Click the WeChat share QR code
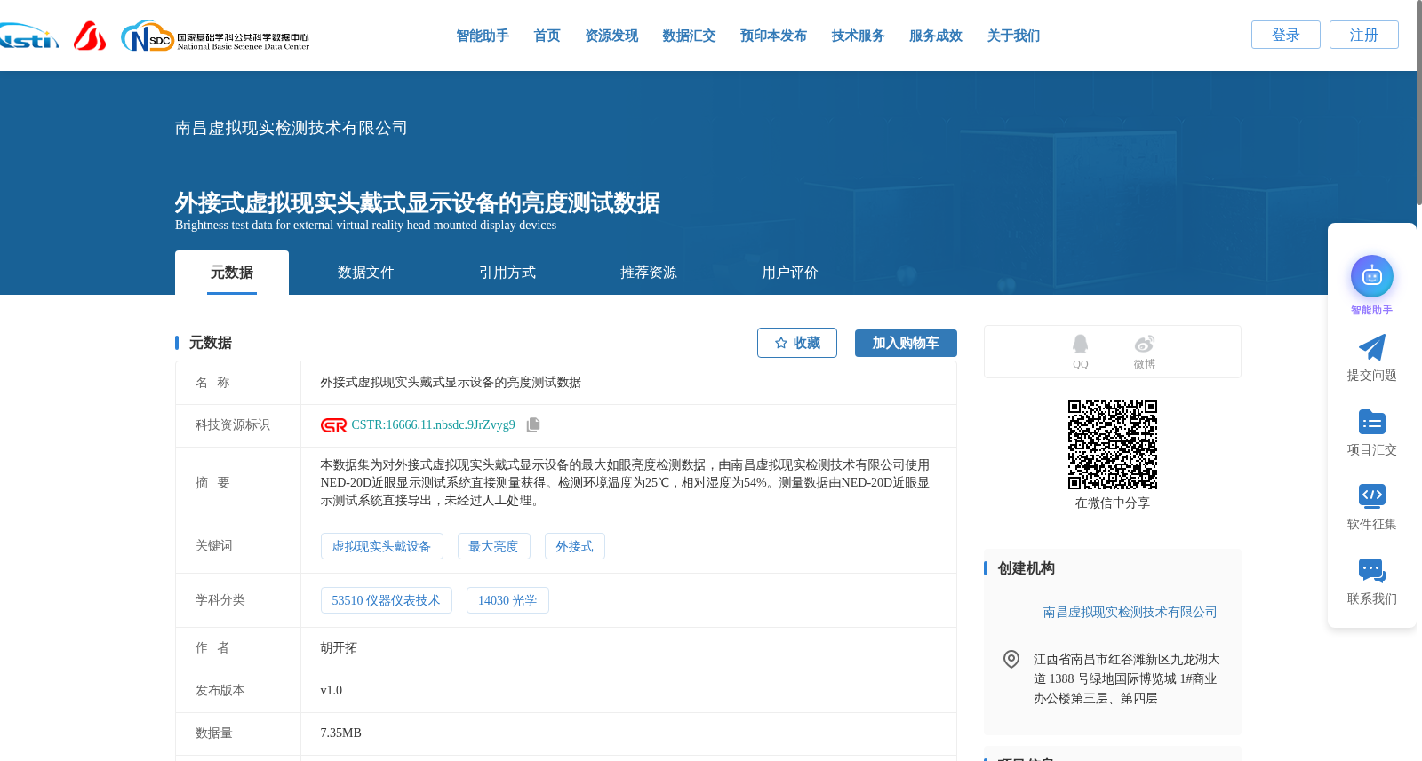Viewport: 1422px width, 761px height. (1113, 445)
